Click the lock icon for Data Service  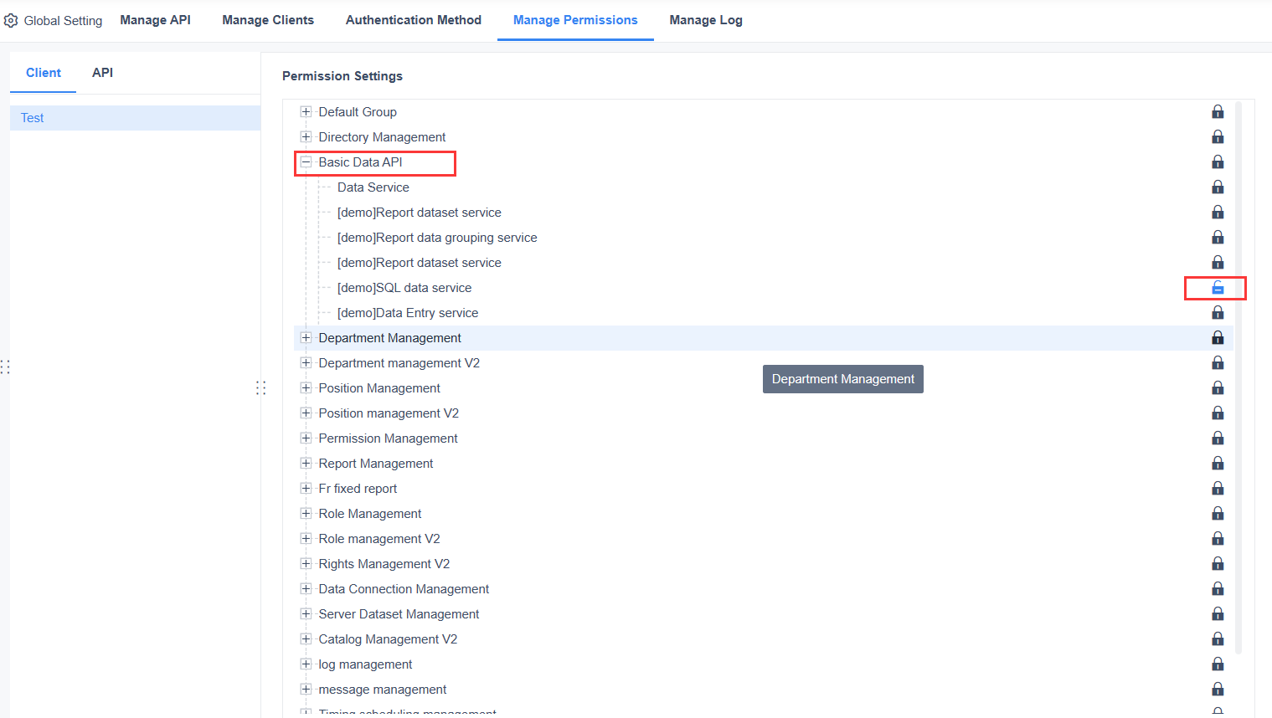(1218, 187)
